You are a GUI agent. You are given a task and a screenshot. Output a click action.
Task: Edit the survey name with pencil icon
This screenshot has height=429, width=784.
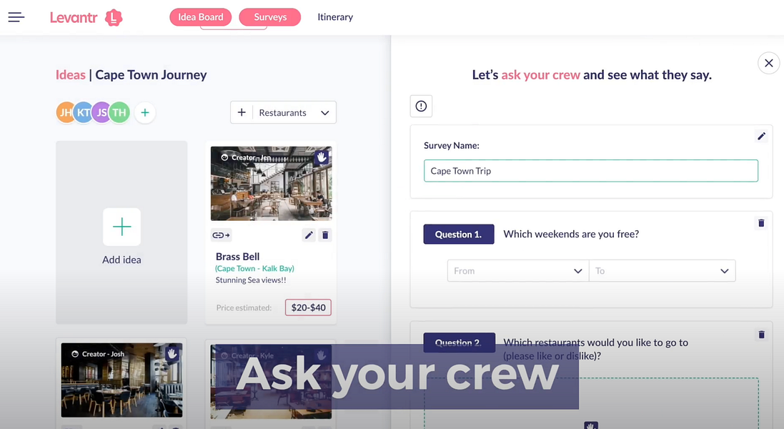[x=761, y=136]
